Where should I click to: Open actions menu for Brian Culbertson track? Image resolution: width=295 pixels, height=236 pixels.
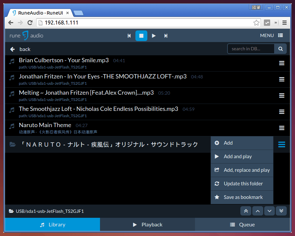(x=282, y=63)
